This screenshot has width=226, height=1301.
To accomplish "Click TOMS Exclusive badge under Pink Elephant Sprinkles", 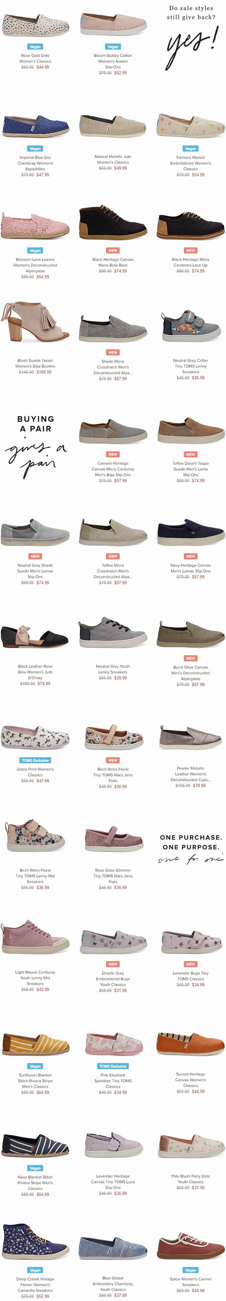I will 113,1066.
